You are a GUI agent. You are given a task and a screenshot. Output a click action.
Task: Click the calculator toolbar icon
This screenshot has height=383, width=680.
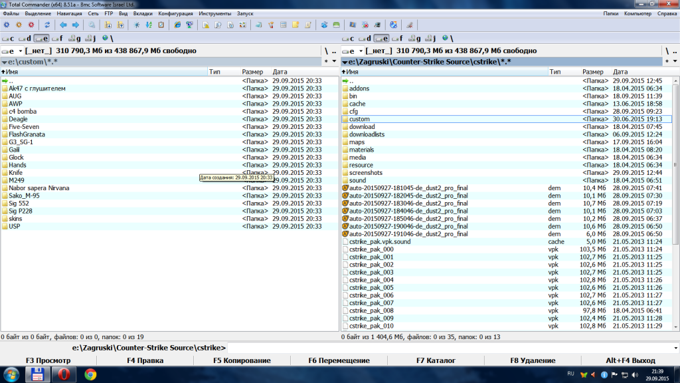tap(283, 25)
